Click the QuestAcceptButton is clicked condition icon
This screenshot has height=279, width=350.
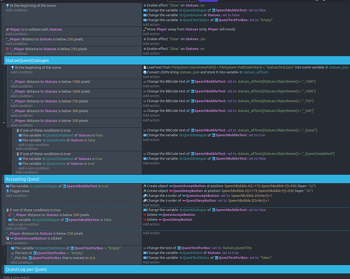point(12,238)
